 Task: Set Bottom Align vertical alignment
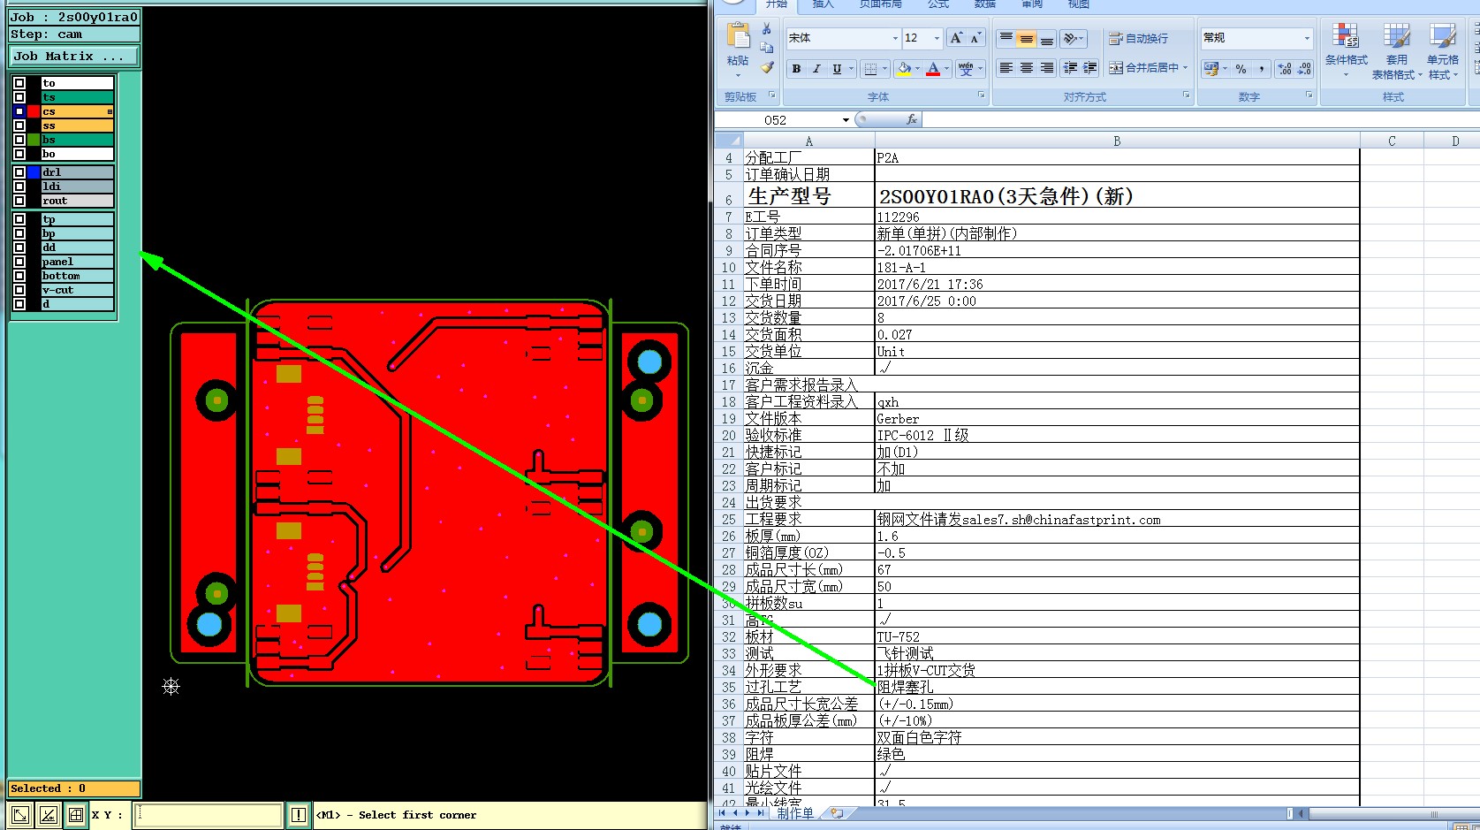[1046, 38]
